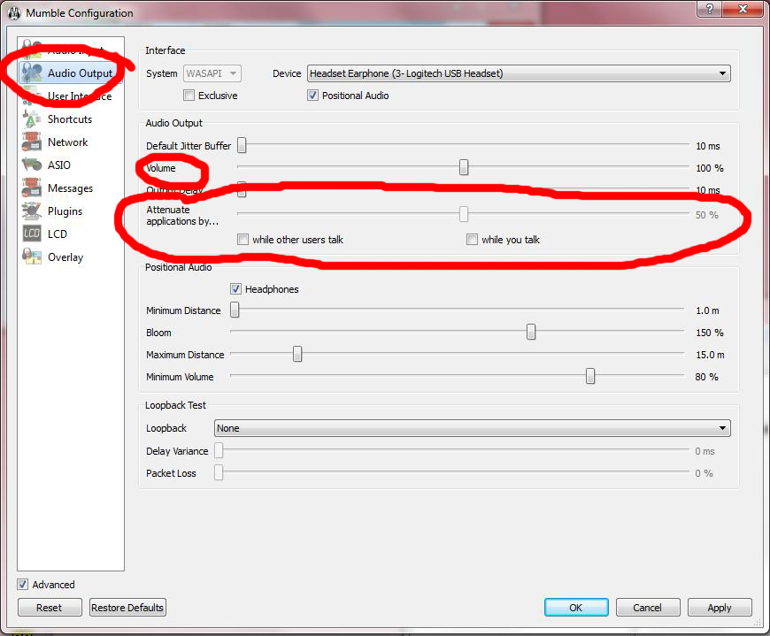The width and height of the screenshot is (770, 636).
Task: Open the Overlay settings icon
Action: (x=32, y=257)
